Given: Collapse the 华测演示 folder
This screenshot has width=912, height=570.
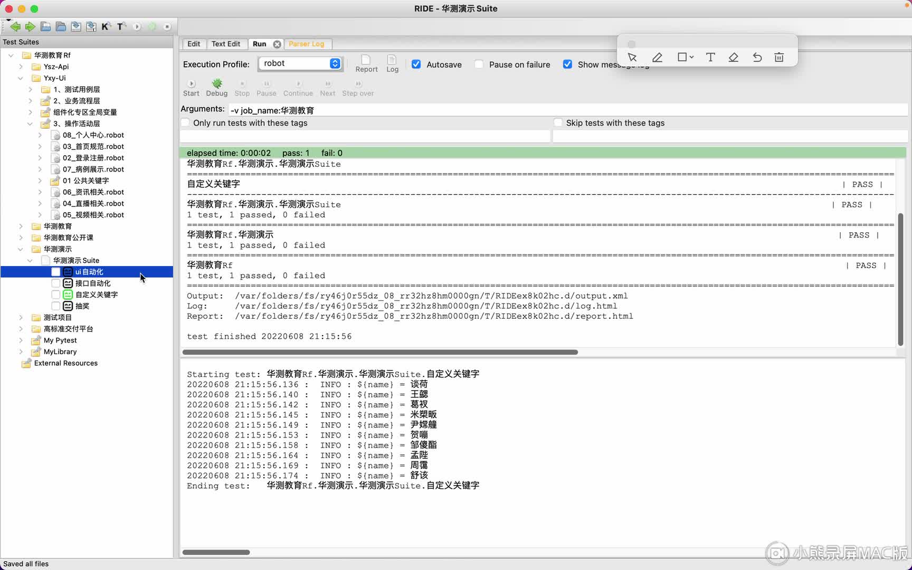Looking at the screenshot, I should coord(21,249).
